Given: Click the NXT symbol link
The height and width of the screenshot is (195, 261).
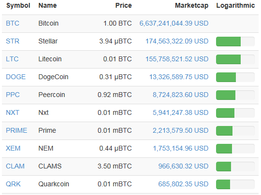Looking at the screenshot, I should tap(13, 112).
